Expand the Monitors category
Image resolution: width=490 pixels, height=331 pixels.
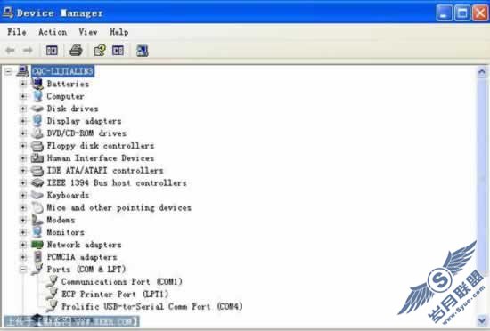(x=23, y=232)
